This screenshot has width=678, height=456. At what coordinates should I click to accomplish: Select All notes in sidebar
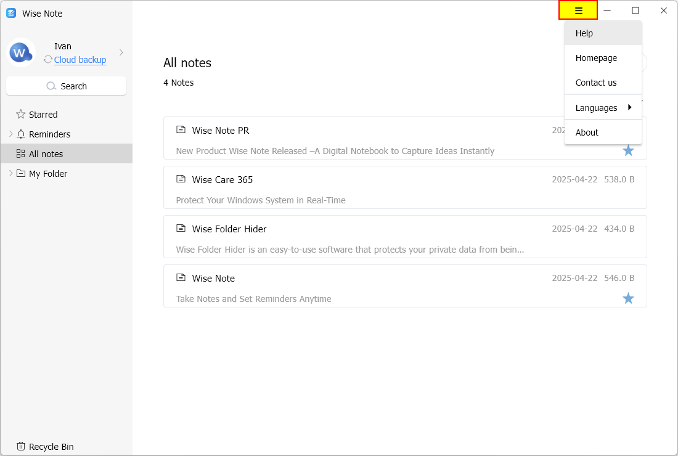coord(66,153)
